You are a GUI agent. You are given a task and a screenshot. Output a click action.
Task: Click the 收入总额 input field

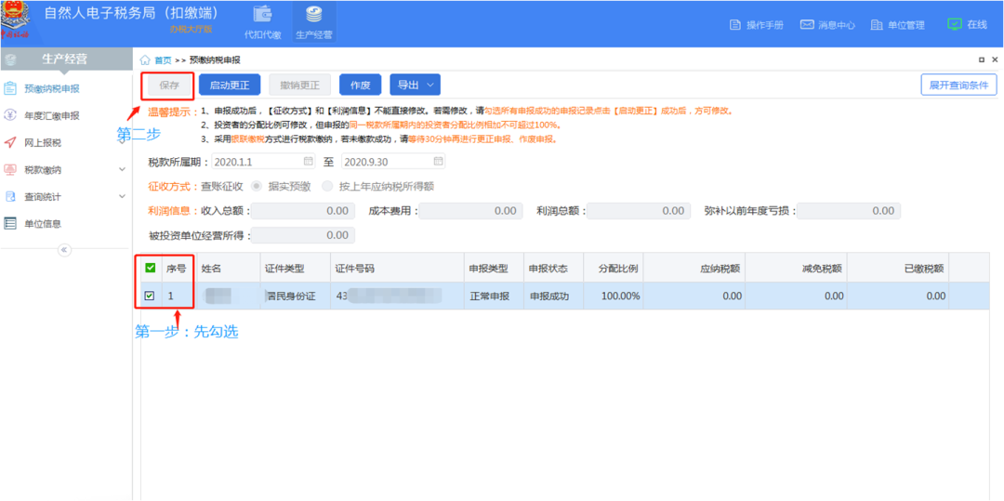click(x=303, y=210)
